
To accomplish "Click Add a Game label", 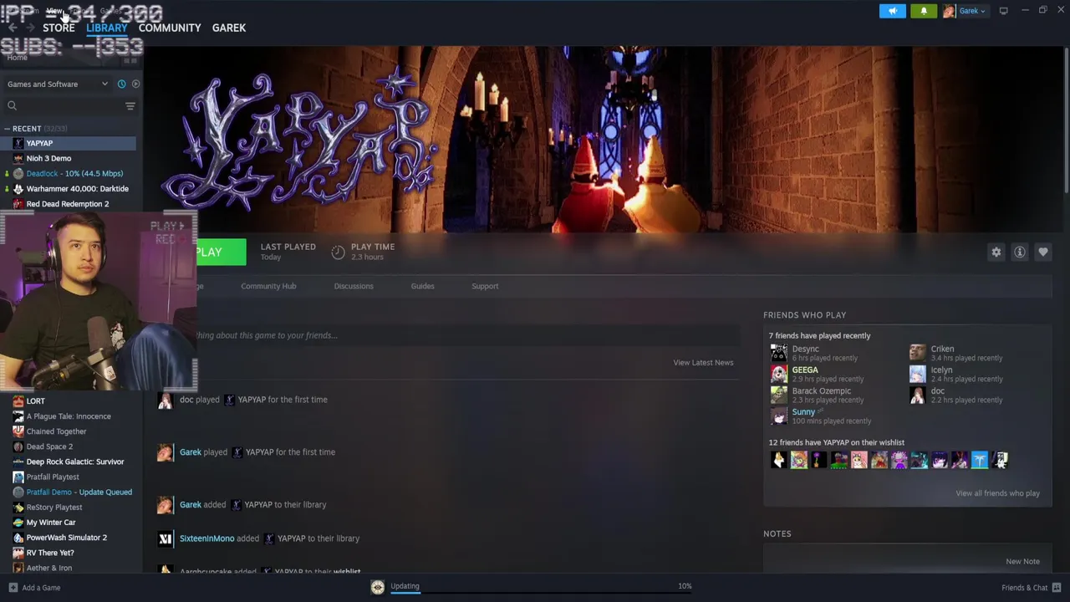I will [x=41, y=588].
